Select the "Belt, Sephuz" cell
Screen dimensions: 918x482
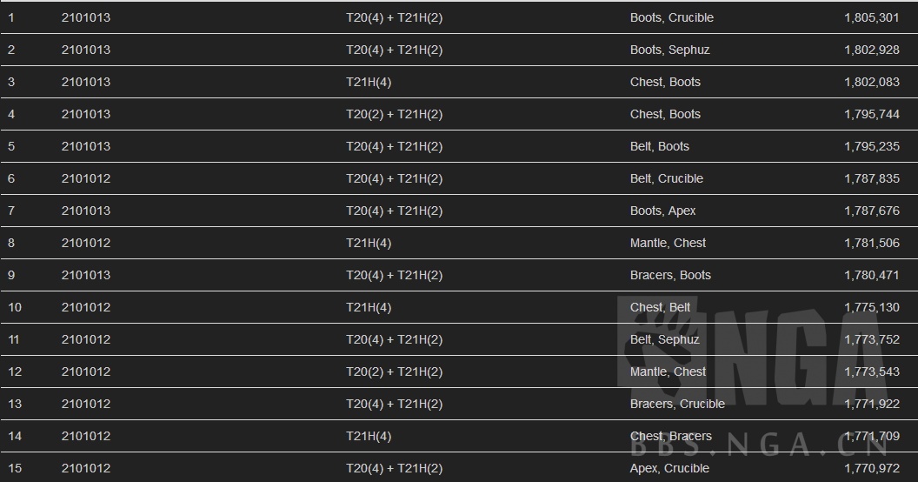tap(664, 339)
